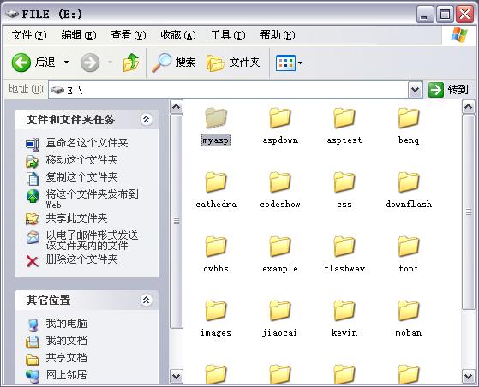This screenshot has width=479, height=387.
Task: Click the file list scrollbar down arrow
Action: [x=469, y=376]
